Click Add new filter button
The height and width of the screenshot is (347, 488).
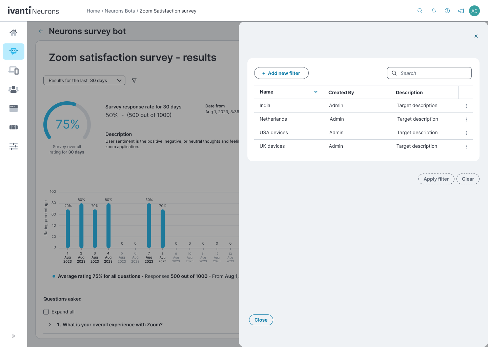tap(281, 73)
